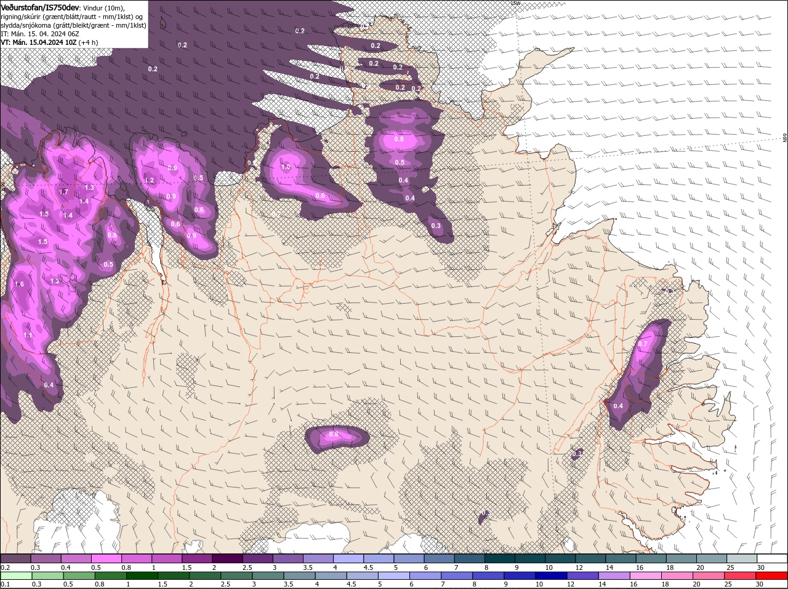Click the 'rigning/skúrir' legend description line
The width and height of the screenshot is (788, 589).
pyautogui.click(x=72, y=17)
